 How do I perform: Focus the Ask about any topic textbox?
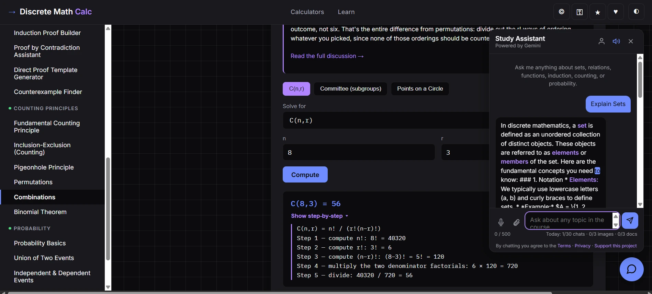click(x=569, y=221)
